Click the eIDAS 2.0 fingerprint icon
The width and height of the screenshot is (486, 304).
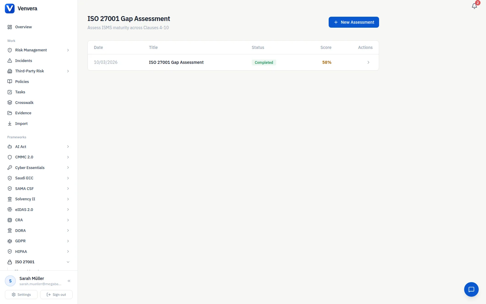[x=10, y=209]
